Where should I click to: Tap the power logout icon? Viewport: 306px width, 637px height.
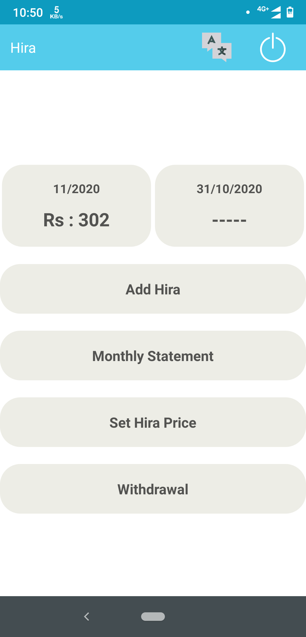click(x=273, y=48)
